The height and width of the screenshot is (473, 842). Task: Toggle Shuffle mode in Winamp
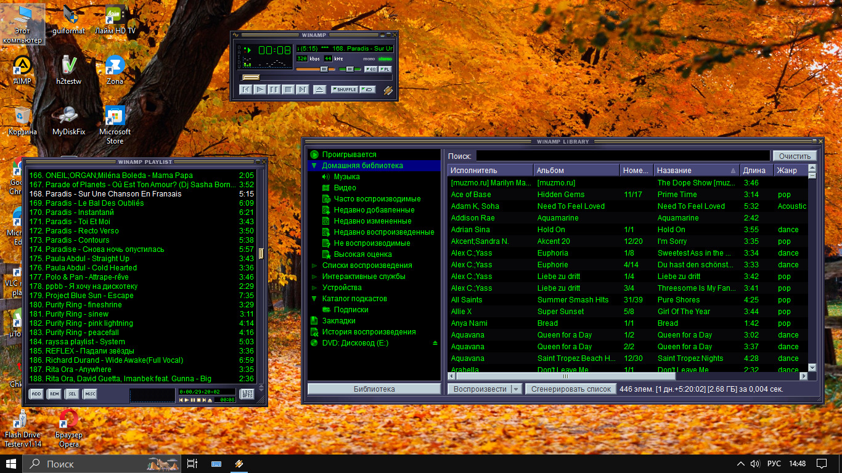(x=345, y=90)
